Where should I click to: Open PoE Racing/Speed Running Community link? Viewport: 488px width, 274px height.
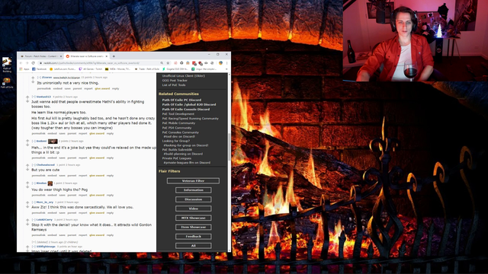click(190, 119)
